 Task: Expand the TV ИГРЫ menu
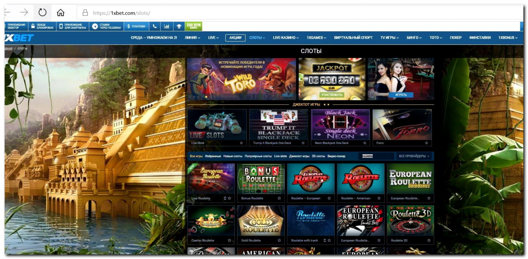click(390, 38)
